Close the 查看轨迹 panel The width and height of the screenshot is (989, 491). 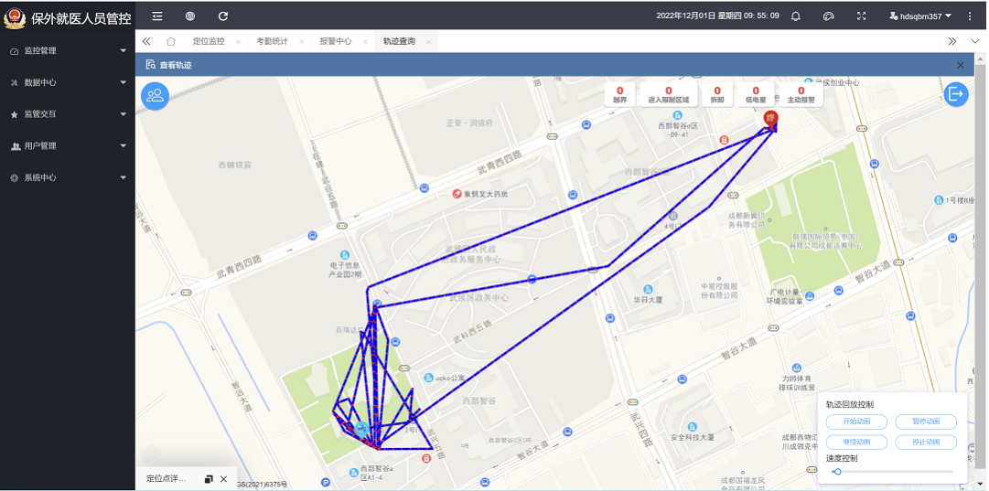click(x=960, y=65)
